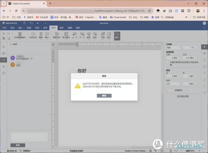208x153 pixels.
Task: Click the OK button in warning dialog
Action: (x=104, y=96)
